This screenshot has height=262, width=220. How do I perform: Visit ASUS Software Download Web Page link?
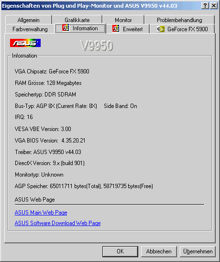(x=57, y=223)
